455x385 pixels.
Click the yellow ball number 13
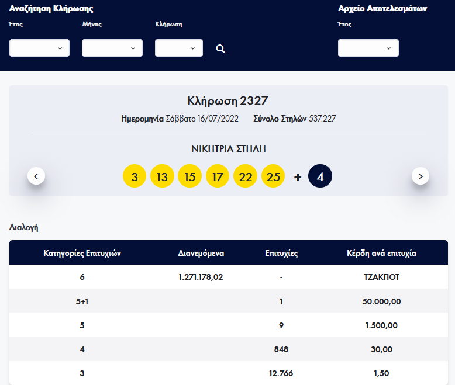coord(162,176)
